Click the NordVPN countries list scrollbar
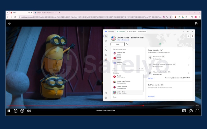Viewport: 207px width, 129px height. [x=143, y=83]
